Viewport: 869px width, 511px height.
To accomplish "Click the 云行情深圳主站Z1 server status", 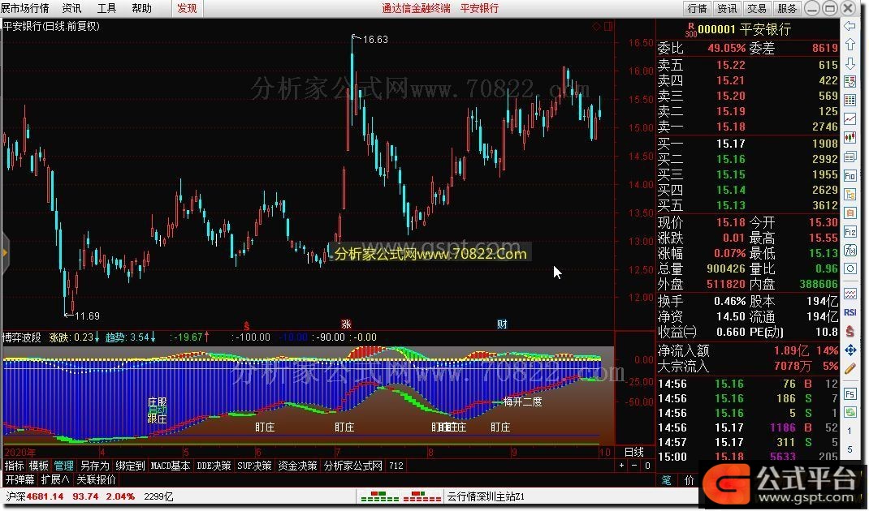I will pyautogui.click(x=486, y=496).
